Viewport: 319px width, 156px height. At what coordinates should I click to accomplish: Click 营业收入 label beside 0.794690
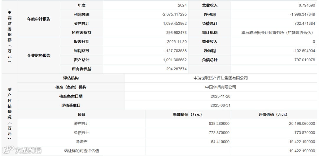tap(209, 6)
